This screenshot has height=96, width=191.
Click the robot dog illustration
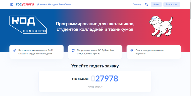click(x=161, y=26)
